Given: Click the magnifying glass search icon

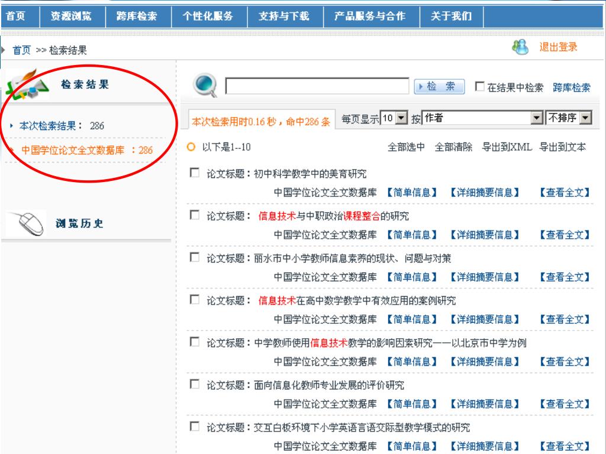Looking at the screenshot, I should click(x=205, y=85).
